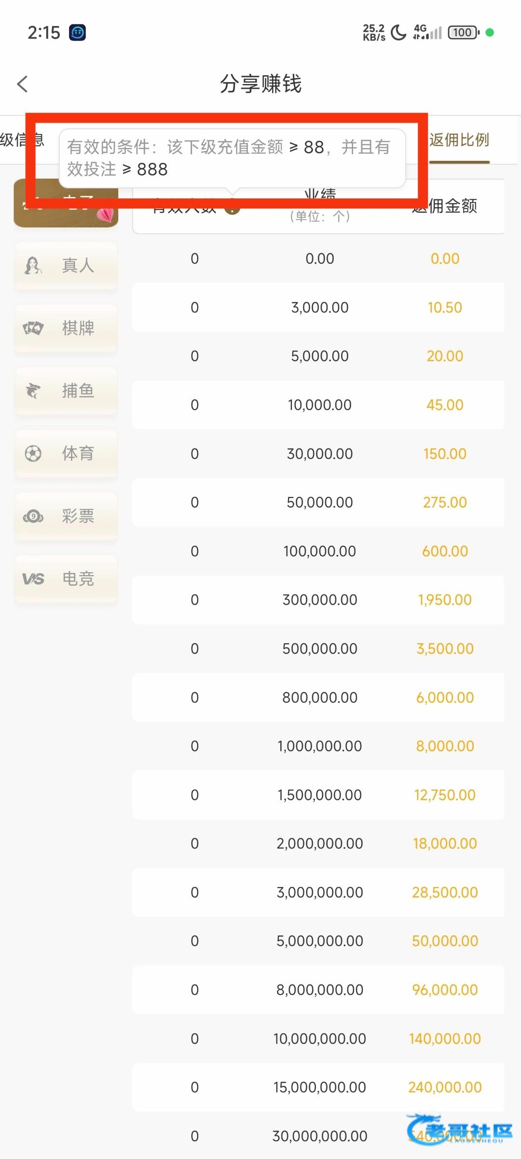Open the 真人 live casino category

66,266
